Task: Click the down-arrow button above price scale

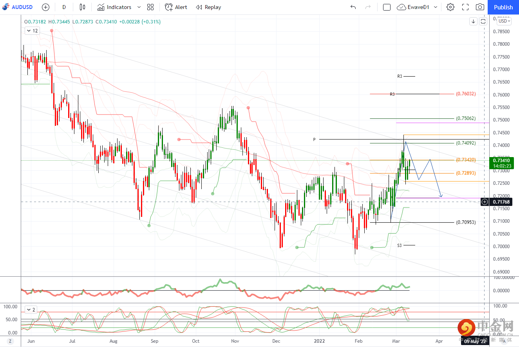Action: tap(473, 21)
